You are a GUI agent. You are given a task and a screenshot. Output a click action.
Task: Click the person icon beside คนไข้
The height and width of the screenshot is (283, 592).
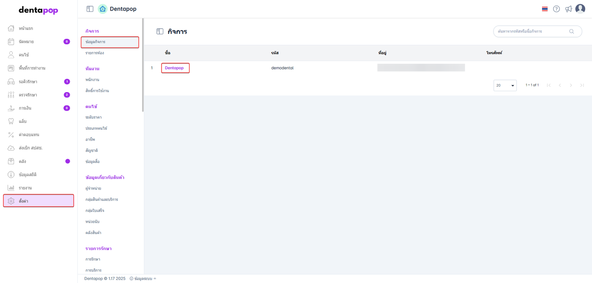[11, 55]
